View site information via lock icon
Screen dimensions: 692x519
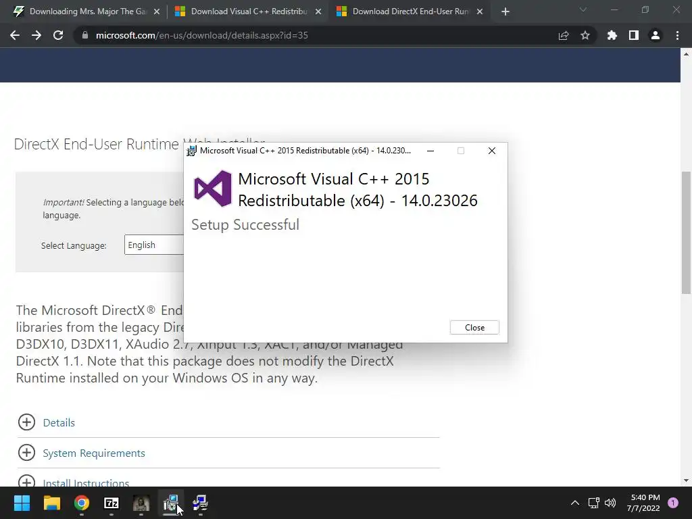click(84, 35)
